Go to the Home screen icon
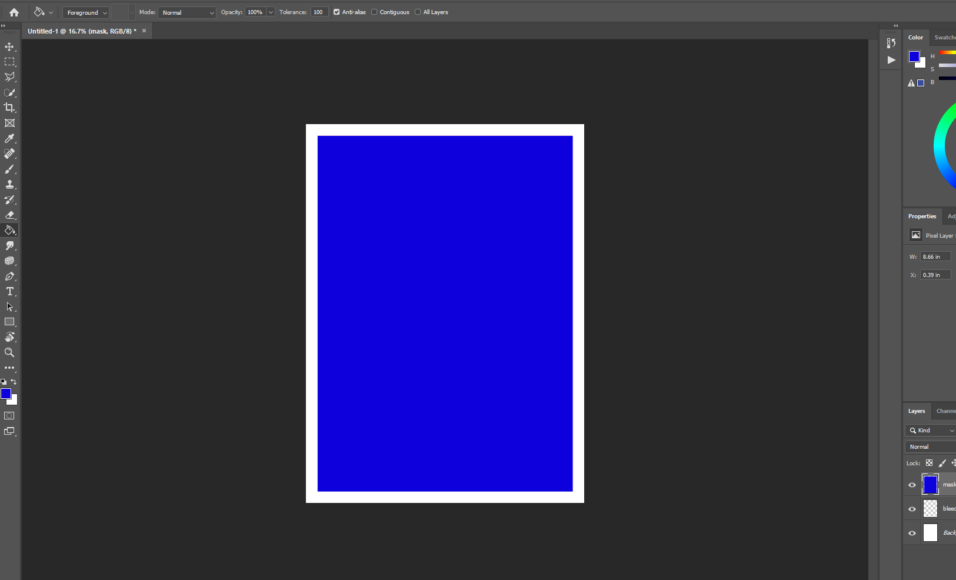The width and height of the screenshot is (956, 580). tap(14, 12)
